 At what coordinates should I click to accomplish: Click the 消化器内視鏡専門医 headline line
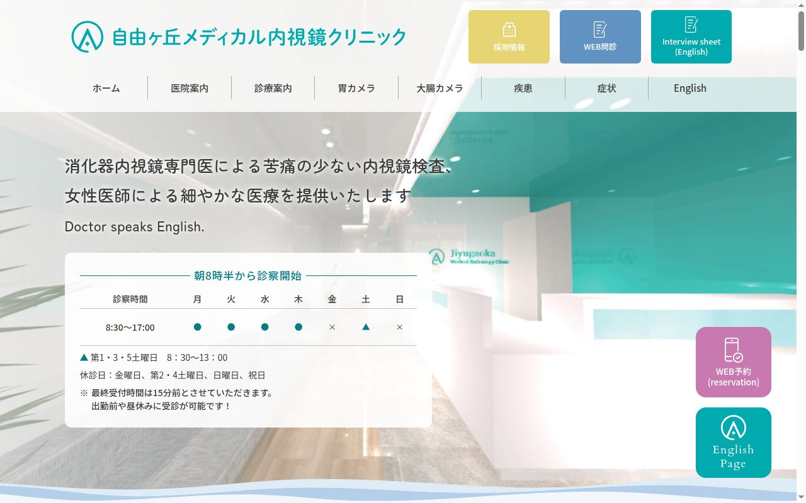coord(259,167)
